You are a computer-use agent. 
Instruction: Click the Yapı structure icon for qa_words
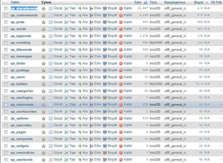point(66,29)
